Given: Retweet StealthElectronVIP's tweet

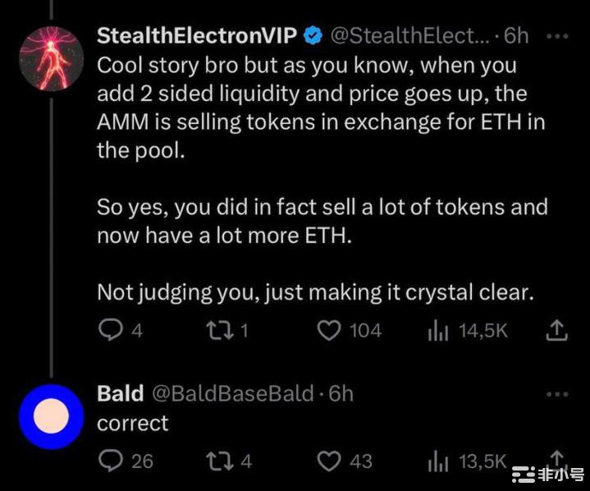Looking at the screenshot, I should tap(218, 330).
